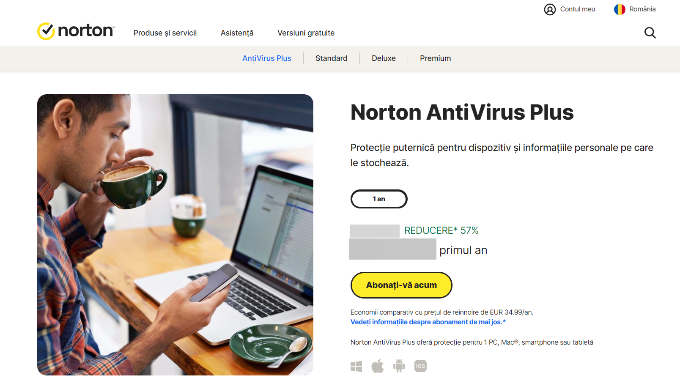Open the search magnifier icon

tap(650, 33)
